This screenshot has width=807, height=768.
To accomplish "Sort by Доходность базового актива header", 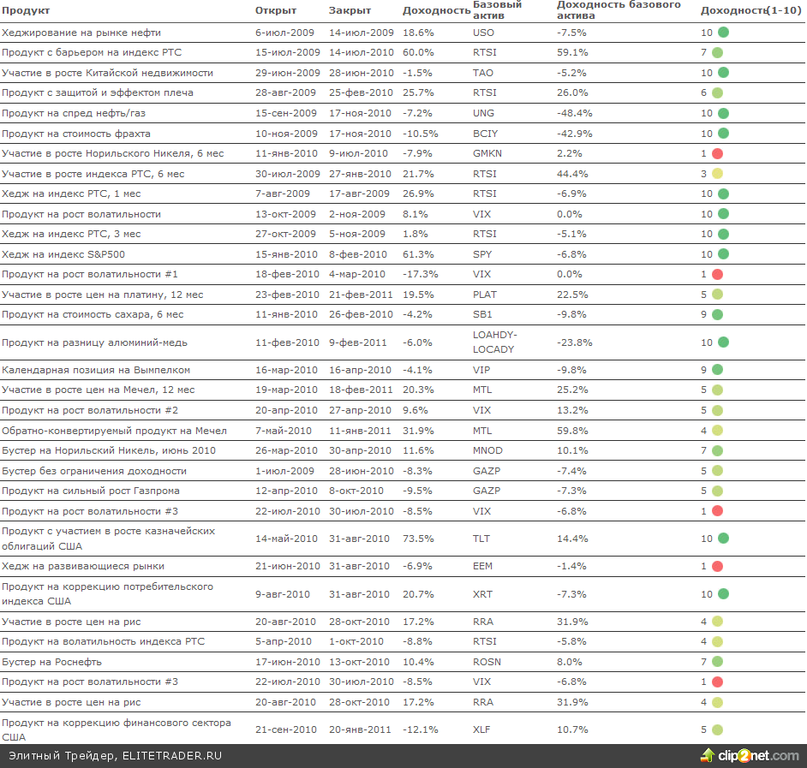I will click(x=619, y=10).
